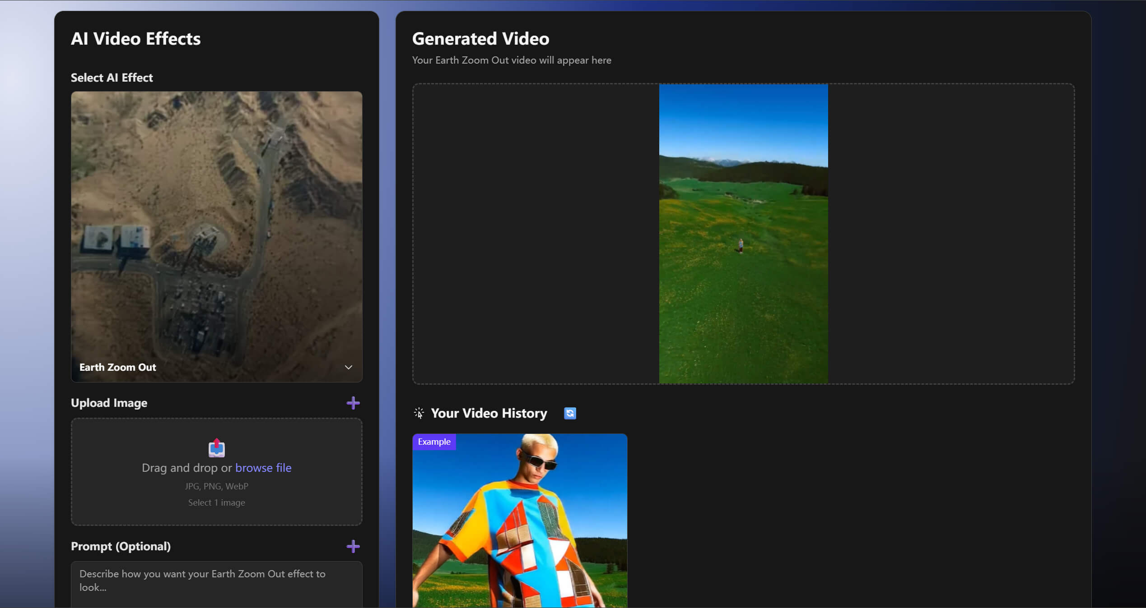Collapse the Earth Zoom Out selector arrow

tap(349, 367)
